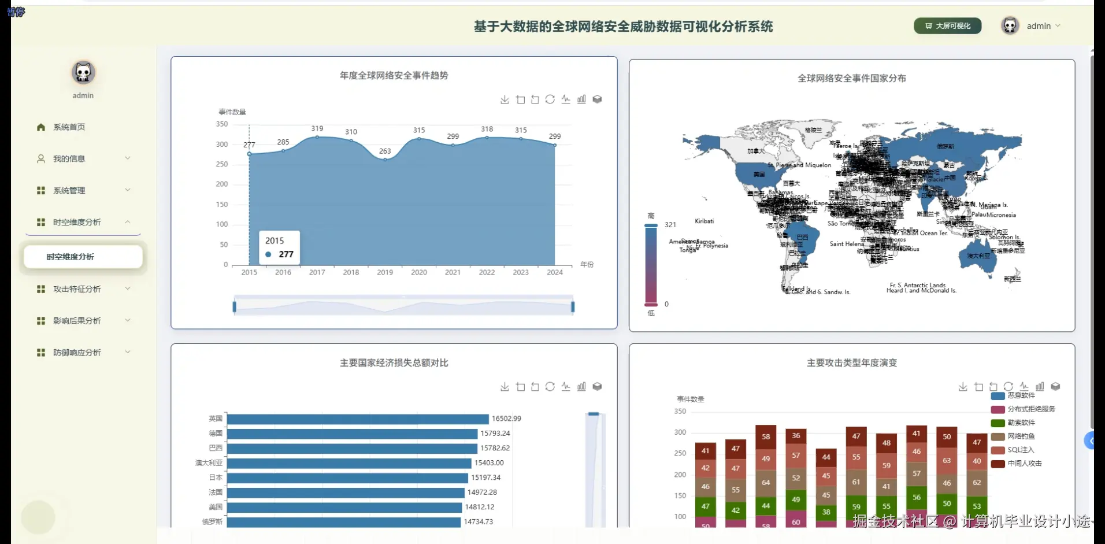Screen dimensions: 1105x544
Task: Click the right handle of trend chart zoom slider
Action: 573,307
